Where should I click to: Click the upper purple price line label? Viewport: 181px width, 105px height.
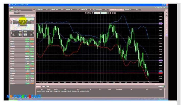pyautogui.click(x=161, y=24)
